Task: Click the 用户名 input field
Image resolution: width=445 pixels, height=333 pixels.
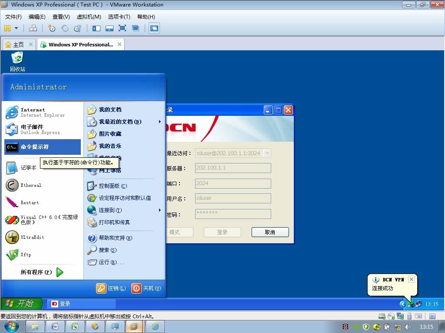Action: point(233,198)
